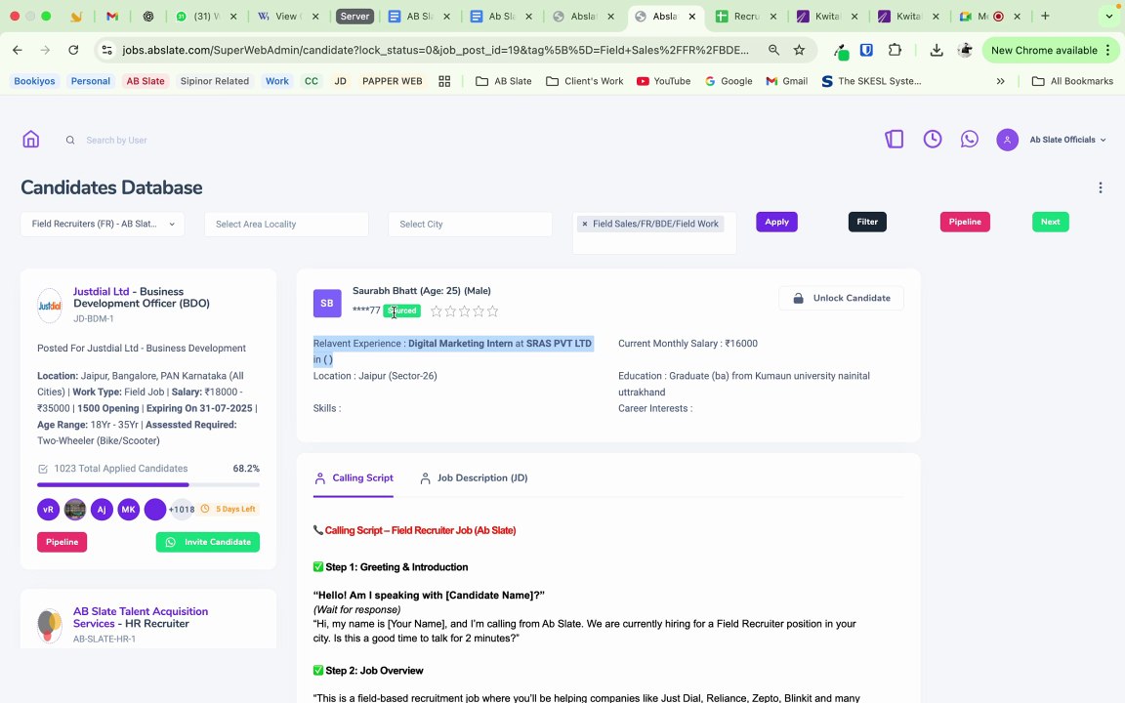
Task: Click the search magnifier icon by Search by User
Action: pyautogui.click(x=70, y=140)
